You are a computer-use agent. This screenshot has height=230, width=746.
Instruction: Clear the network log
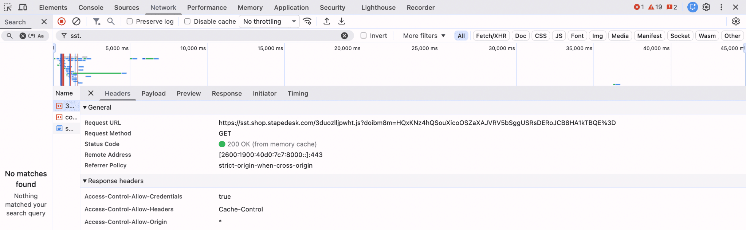pyautogui.click(x=76, y=22)
